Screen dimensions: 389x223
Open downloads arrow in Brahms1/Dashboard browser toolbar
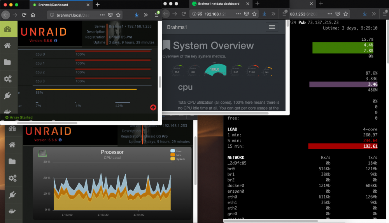click(137, 15)
